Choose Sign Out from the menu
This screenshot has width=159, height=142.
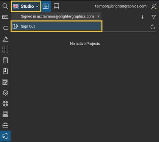coord(56,26)
